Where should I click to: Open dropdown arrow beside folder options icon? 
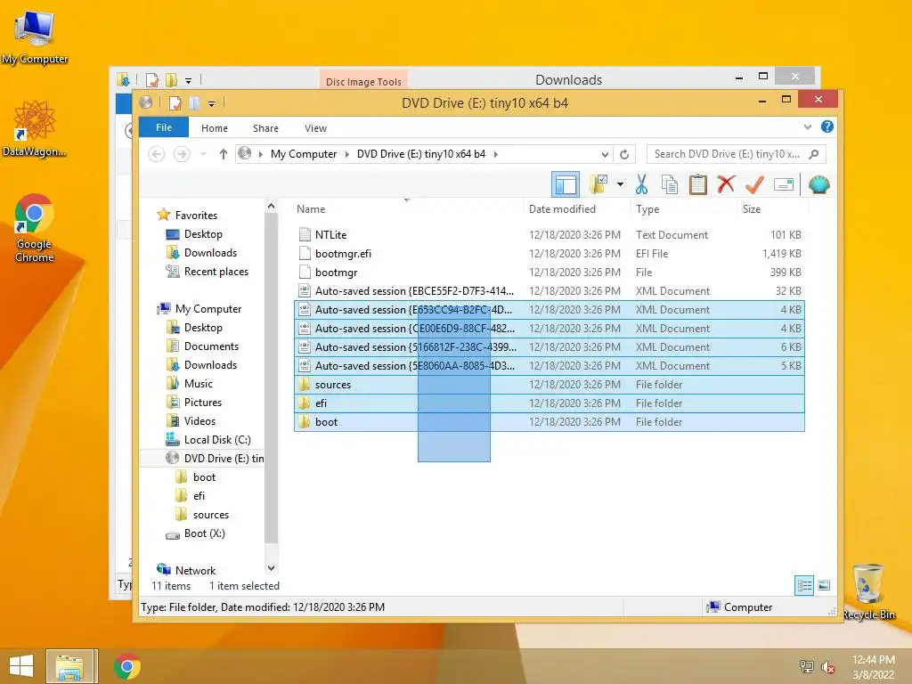620,185
